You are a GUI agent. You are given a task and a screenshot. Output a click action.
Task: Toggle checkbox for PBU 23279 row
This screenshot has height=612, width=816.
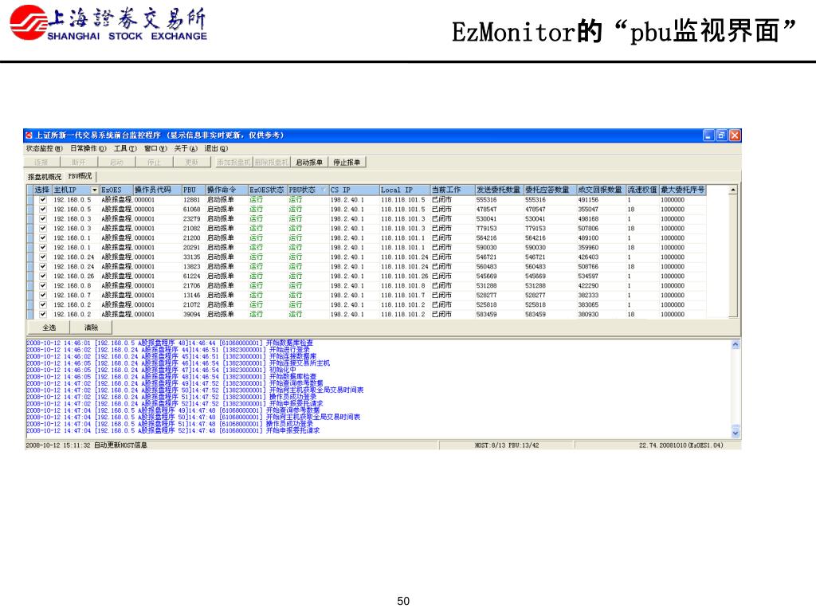(x=43, y=219)
